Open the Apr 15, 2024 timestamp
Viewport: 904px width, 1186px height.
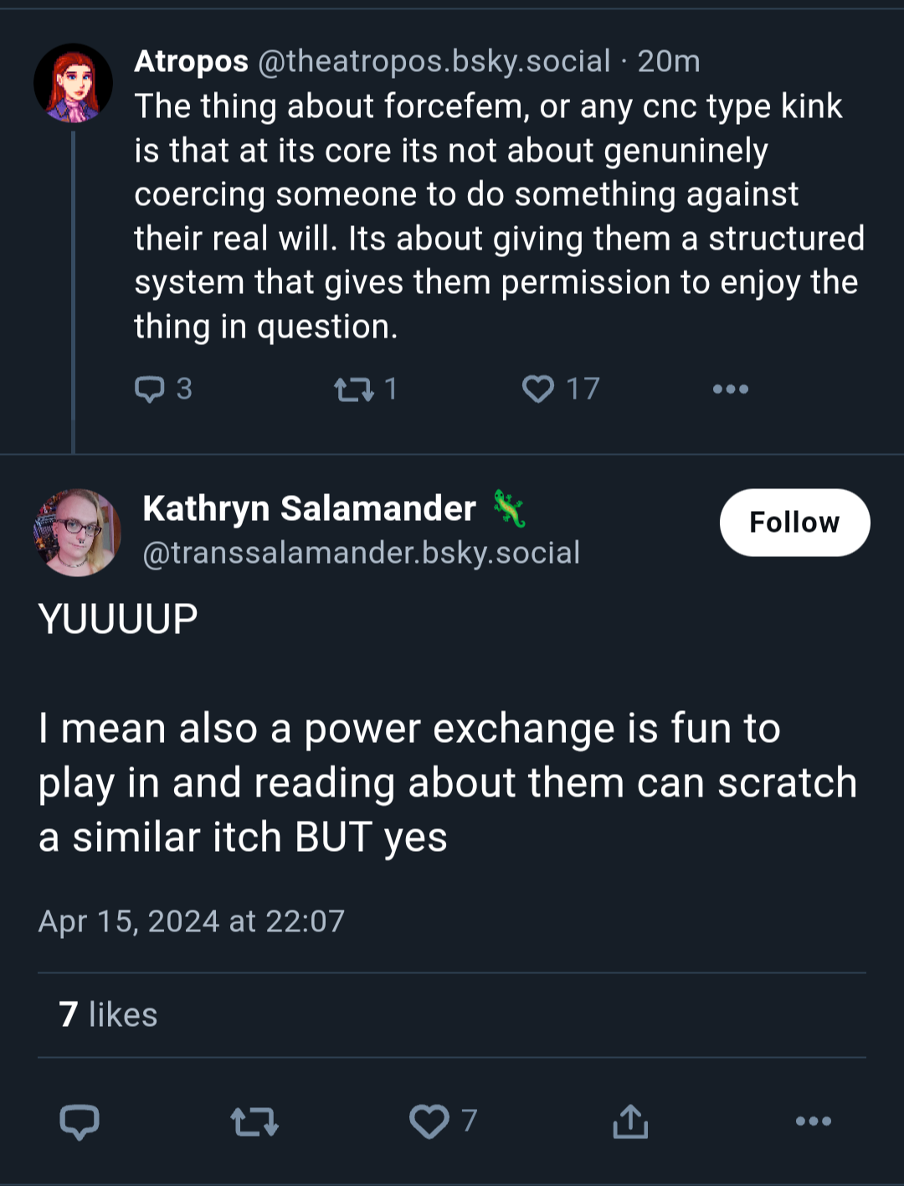[192, 921]
